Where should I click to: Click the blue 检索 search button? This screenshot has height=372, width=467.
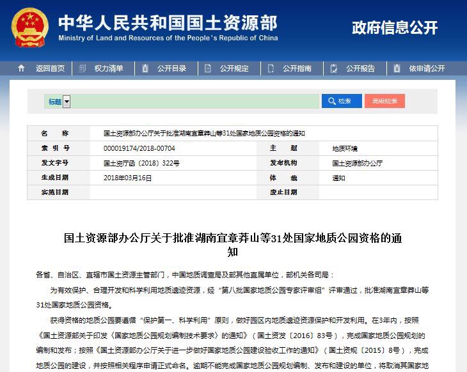click(x=342, y=101)
